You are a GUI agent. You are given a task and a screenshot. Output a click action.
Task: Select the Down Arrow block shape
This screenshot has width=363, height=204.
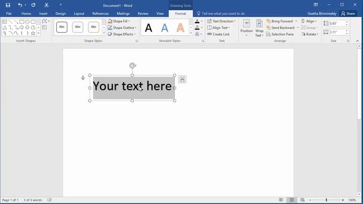point(27,28)
